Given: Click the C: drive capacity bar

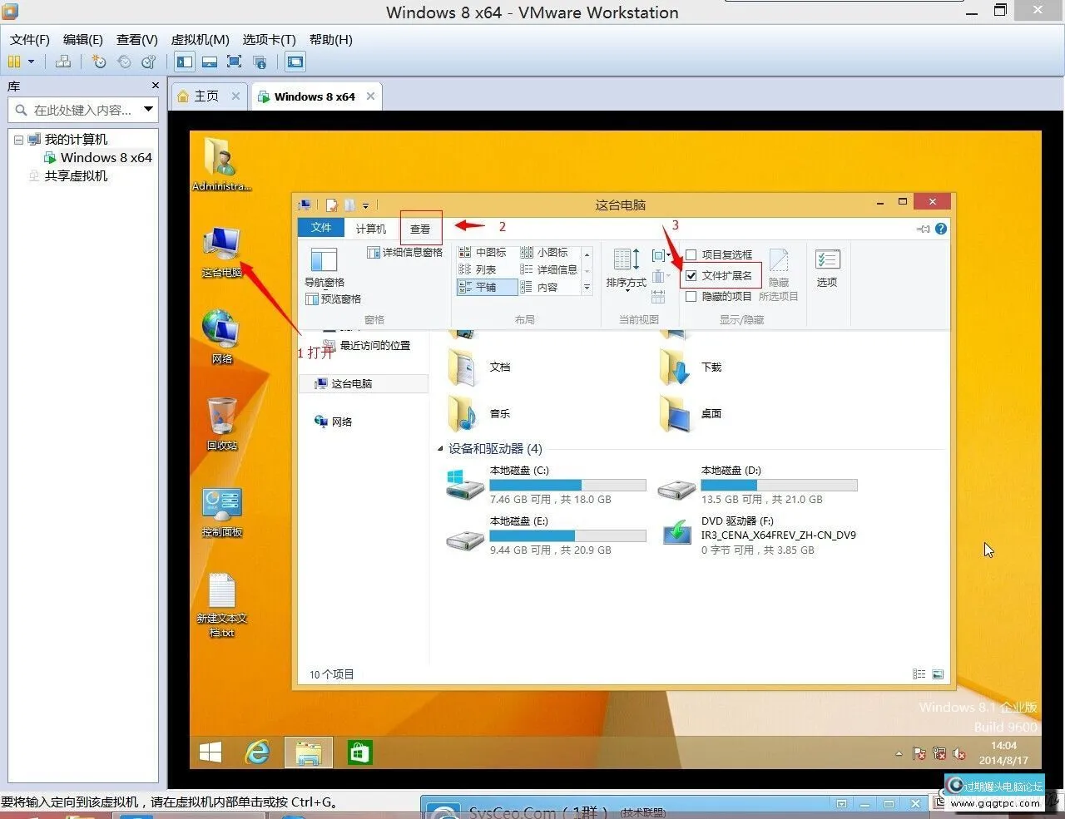Looking at the screenshot, I should pos(567,485).
